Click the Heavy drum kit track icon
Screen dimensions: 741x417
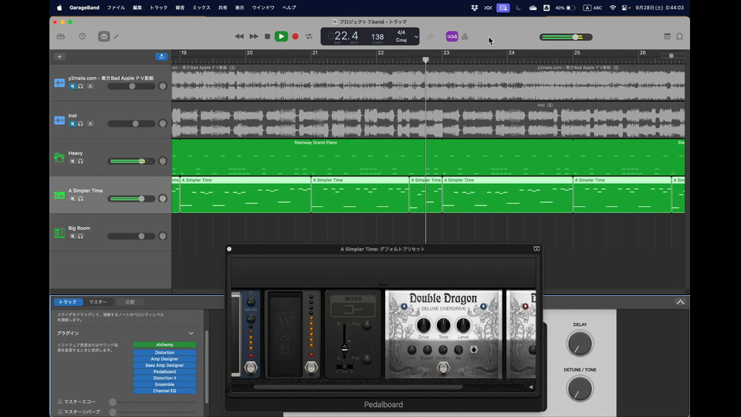tap(59, 158)
